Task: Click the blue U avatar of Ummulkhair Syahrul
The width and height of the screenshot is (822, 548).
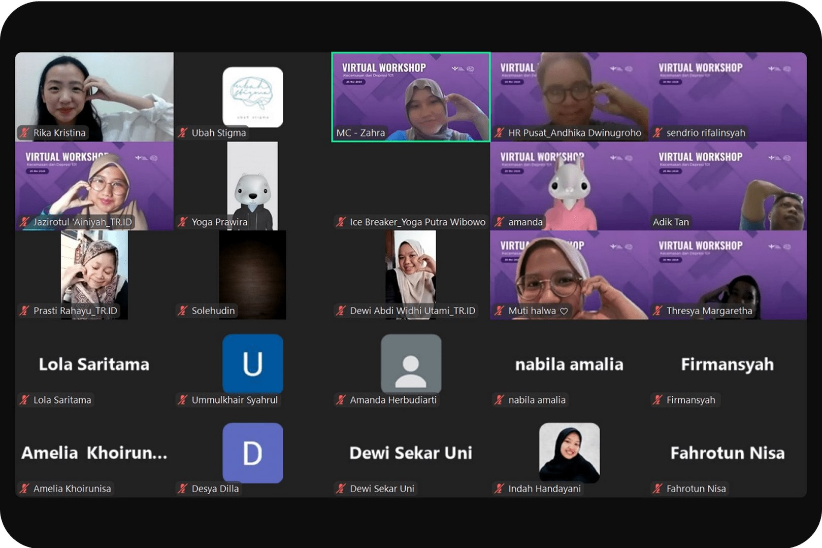Action: click(252, 363)
